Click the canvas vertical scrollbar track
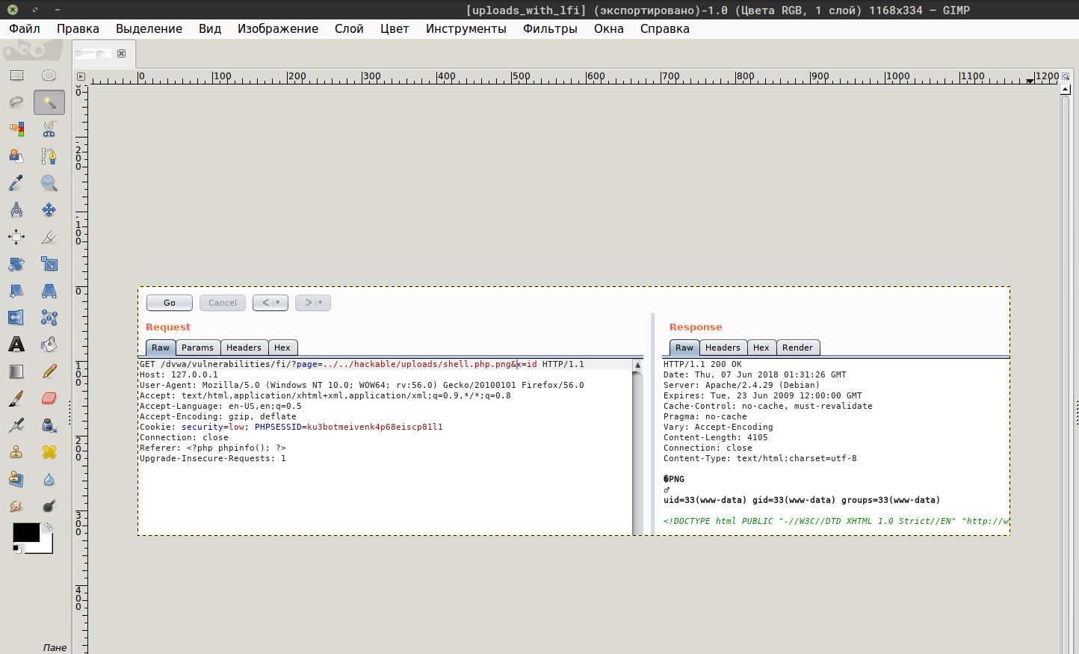1079x654 pixels. 1066,374
